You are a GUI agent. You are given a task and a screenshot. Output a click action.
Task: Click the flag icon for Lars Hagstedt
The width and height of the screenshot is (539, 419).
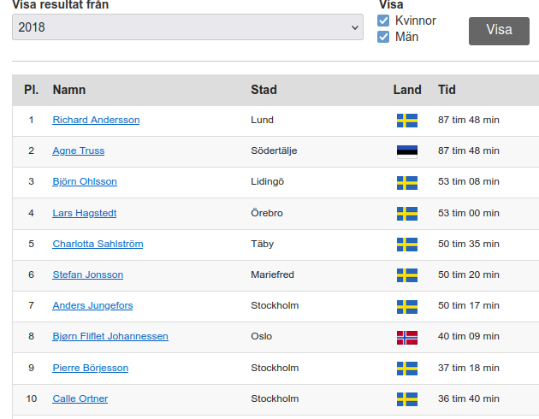pyautogui.click(x=406, y=213)
